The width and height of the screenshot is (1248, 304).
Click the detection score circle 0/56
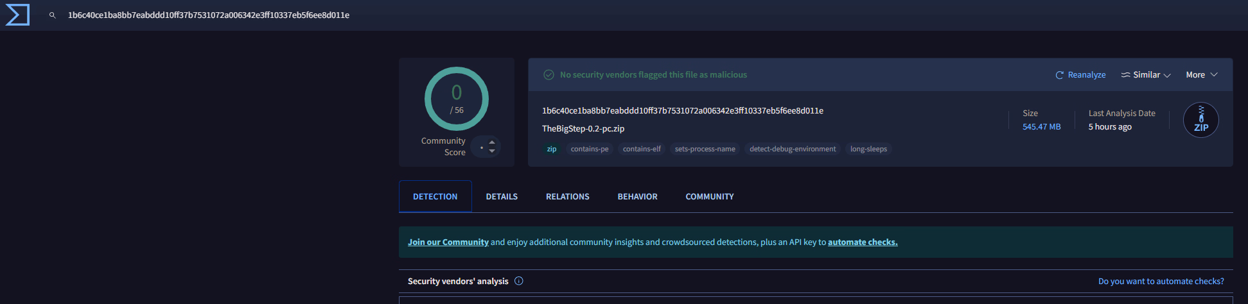click(457, 99)
